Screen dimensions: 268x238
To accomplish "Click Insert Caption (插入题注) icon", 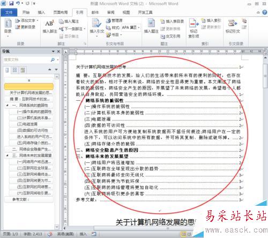I will (x=151, y=26).
